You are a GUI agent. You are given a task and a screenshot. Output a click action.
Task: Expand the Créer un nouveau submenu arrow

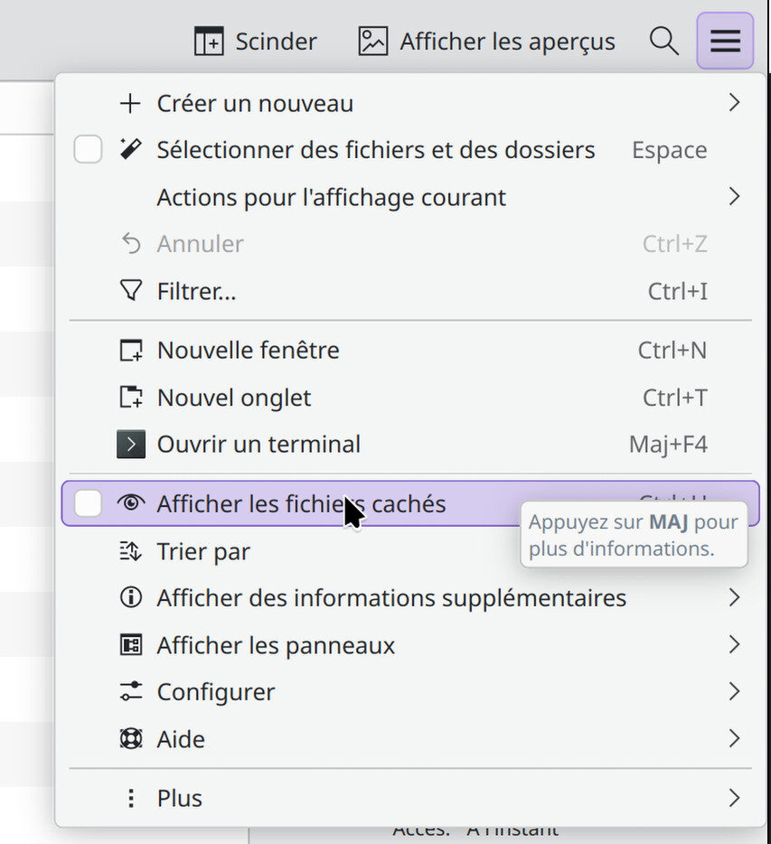pyautogui.click(x=734, y=102)
